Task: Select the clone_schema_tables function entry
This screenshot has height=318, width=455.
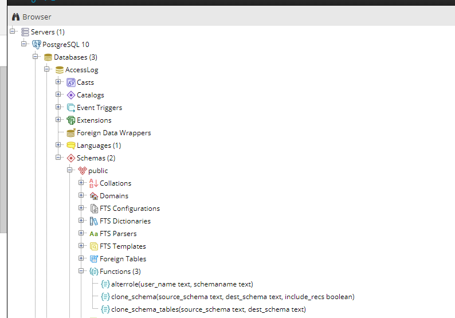Action: coord(208,309)
